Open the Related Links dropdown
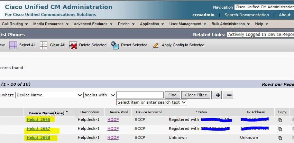 pyautogui.click(x=260, y=35)
